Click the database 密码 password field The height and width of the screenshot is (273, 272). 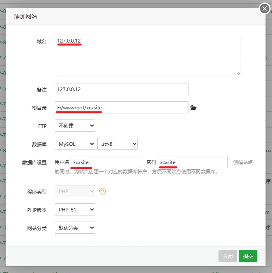click(193, 162)
